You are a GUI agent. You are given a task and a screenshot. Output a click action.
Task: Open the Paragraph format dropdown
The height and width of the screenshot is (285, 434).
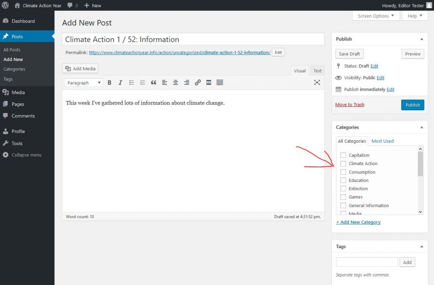click(83, 83)
